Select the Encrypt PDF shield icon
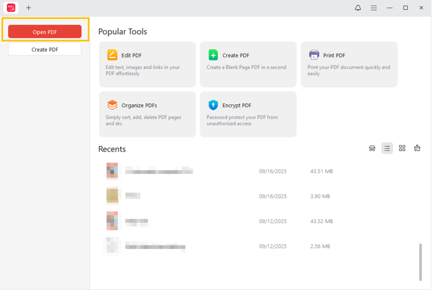 [213, 105]
